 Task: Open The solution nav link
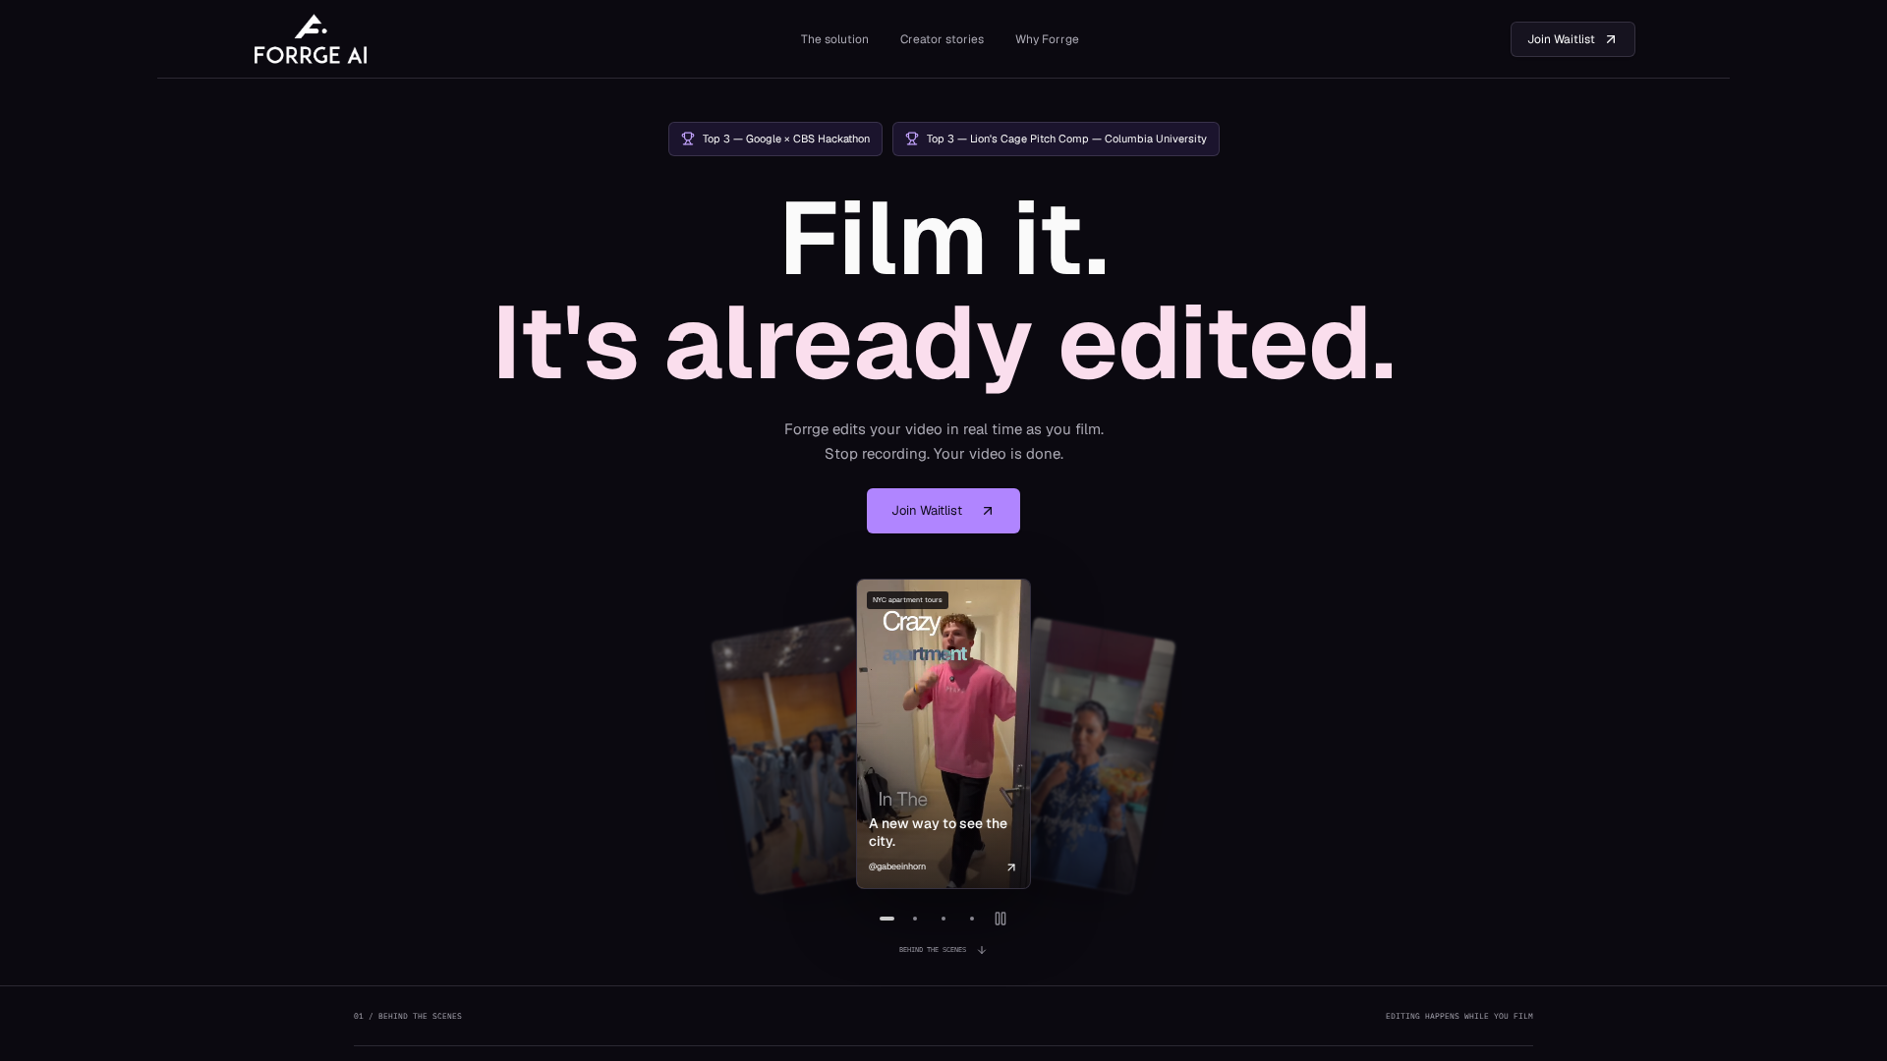point(834,39)
